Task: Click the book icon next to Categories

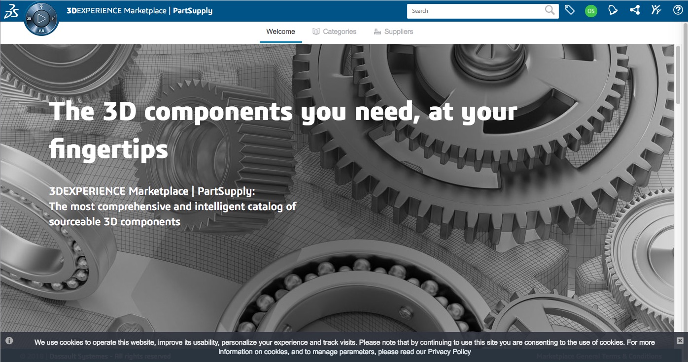Action: point(315,31)
